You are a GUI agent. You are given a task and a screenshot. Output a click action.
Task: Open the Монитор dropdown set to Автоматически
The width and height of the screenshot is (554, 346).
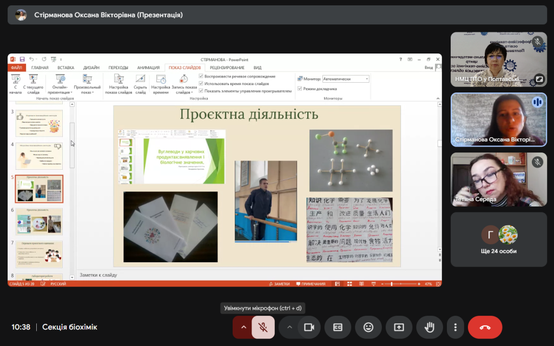pyautogui.click(x=346, y=79)
